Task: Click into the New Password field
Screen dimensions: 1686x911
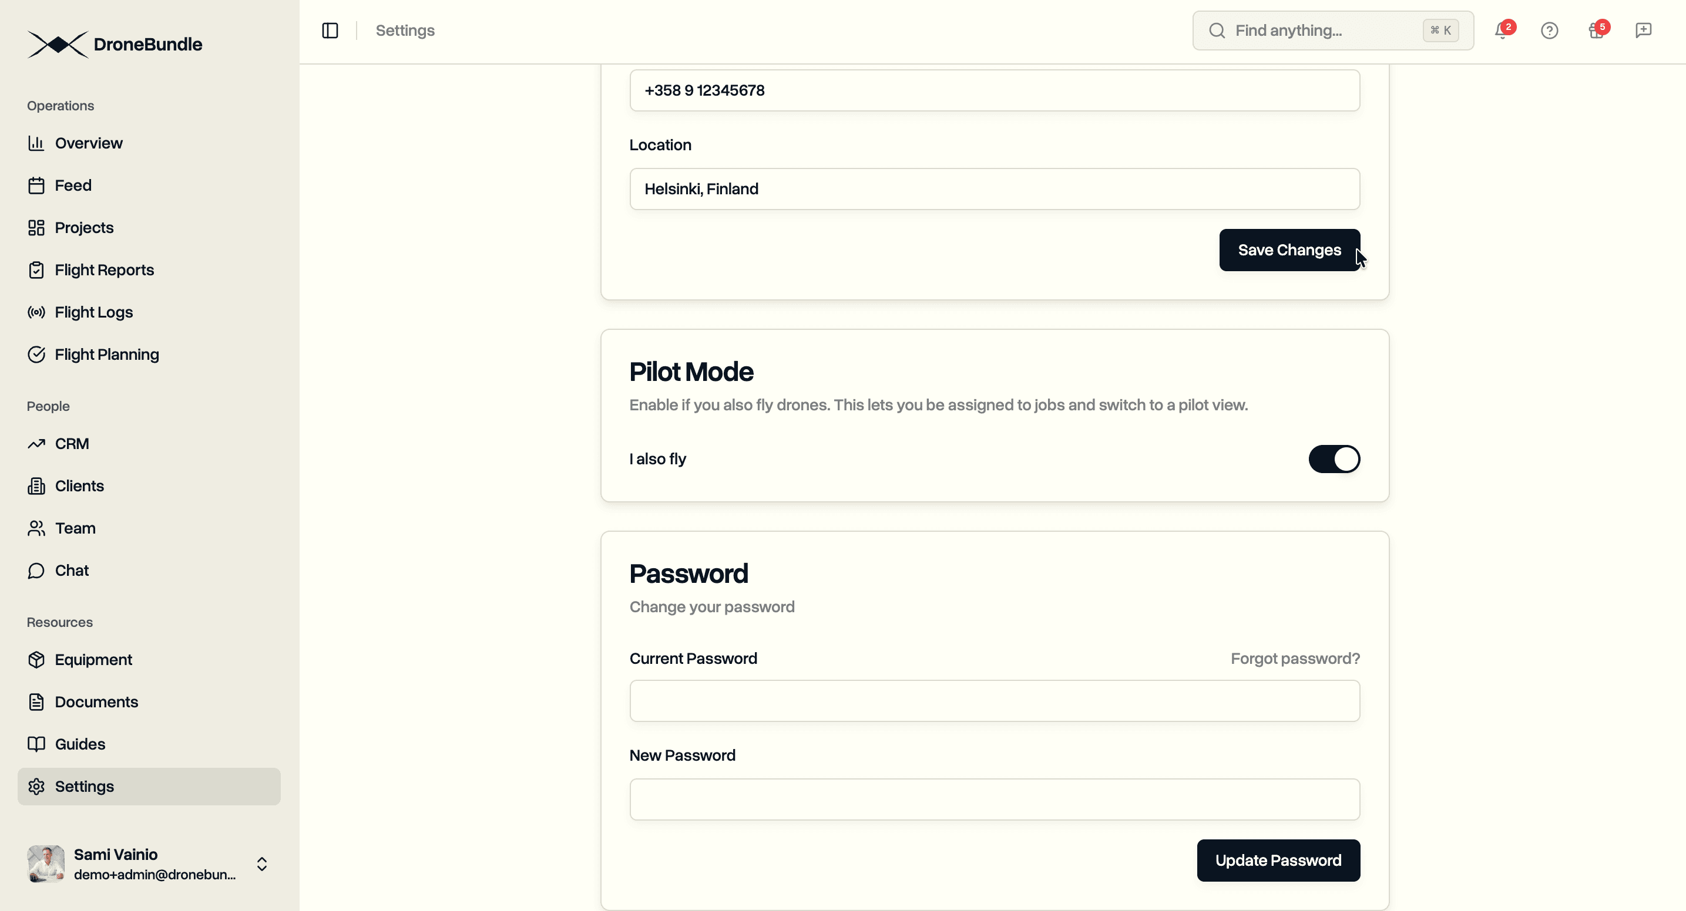Action: pos(994,799)
